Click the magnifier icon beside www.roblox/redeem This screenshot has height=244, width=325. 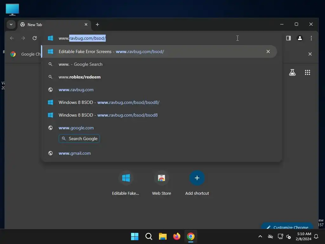pyautogui.click(x=50, y=77)
